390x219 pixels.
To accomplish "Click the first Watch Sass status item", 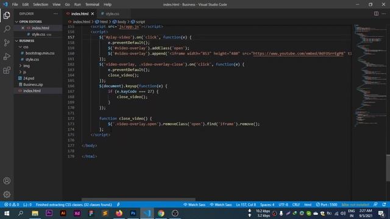I will [x=194, y=204].
